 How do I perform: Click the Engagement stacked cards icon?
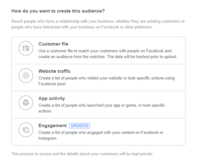(x=26, y=130)
